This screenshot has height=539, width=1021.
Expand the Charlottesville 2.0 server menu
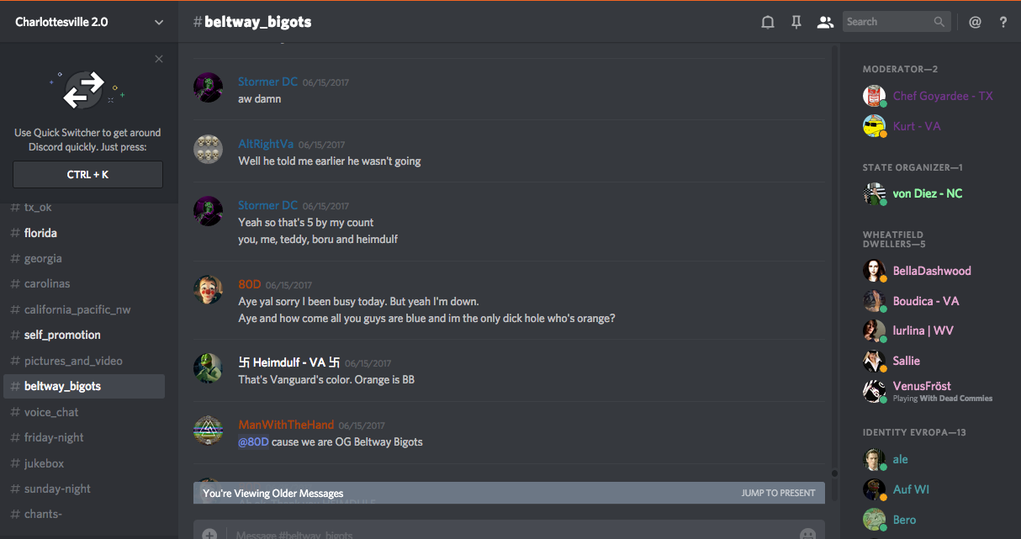pos(159,23)
